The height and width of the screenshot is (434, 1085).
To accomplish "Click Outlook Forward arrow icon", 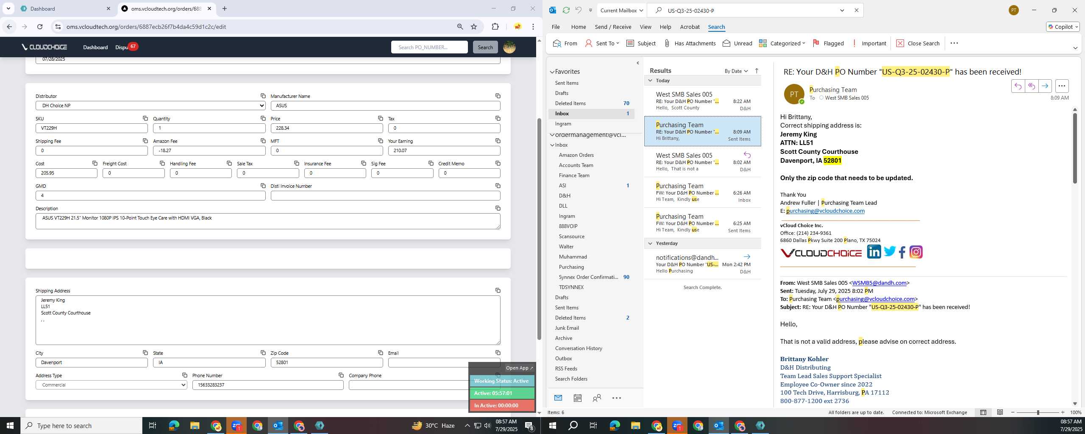I will pos(1045,86).
